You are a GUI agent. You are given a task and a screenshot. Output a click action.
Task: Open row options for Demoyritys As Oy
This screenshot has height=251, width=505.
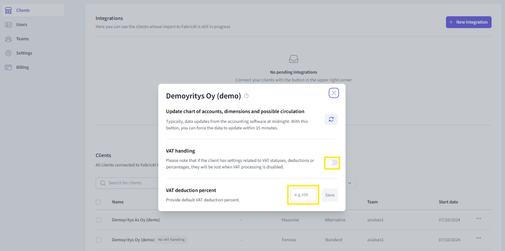pos(479,219)
